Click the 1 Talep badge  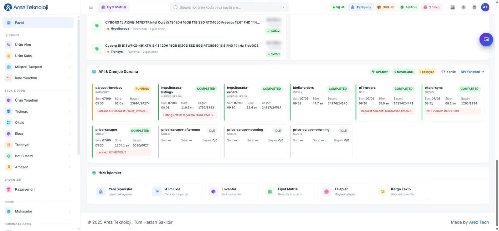pyautogui.click(x=432, y=7)
